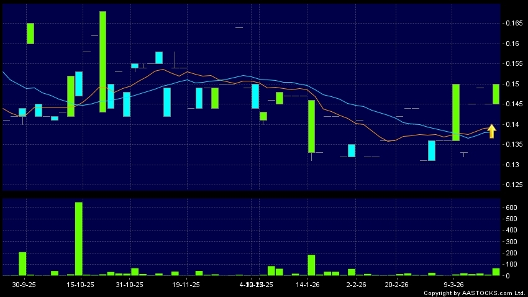The width and height of the screenshot is (528, 297).
Task: Select the 0.125 price axis label
Action: 513,185
